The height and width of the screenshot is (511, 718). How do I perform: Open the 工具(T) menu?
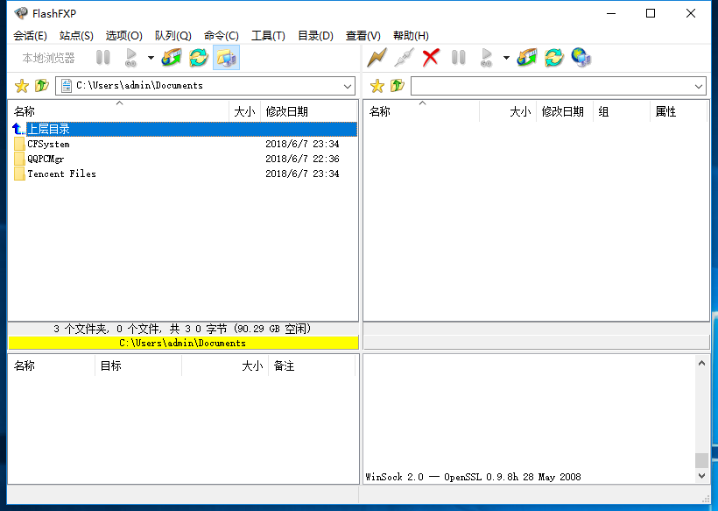tap(268, 36)
